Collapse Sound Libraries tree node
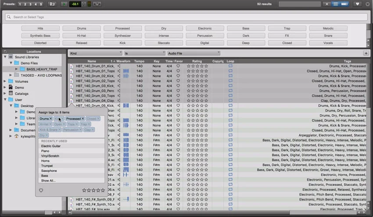This screenshot has width=373, height=217. click(x=5, y=57)
